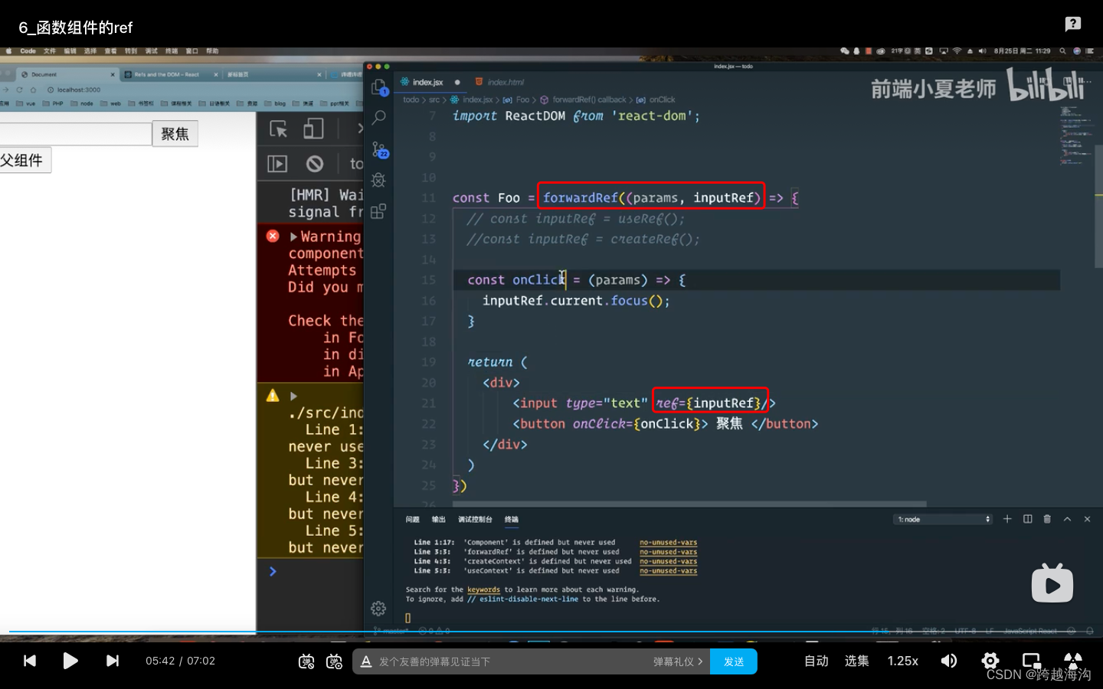Toggle danmaku display on or off
Image resolution: width=1103 pixels, height=689 pixels.
tap(306, 661)
